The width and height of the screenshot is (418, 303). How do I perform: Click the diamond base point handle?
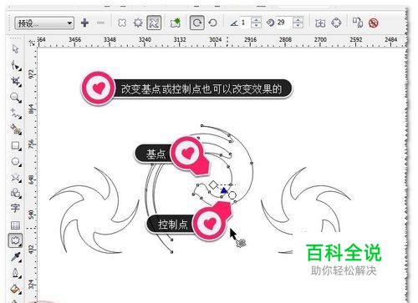pos(213,184)
